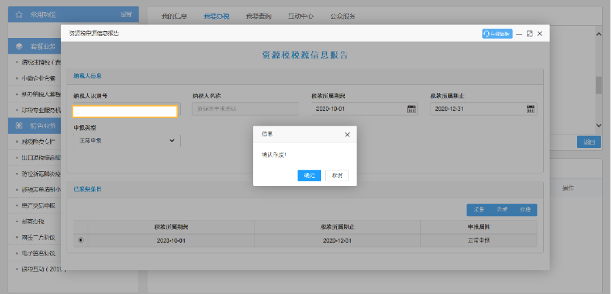Click the 纳税人名称 input field
Screen dimensions: 611x294
(x=246, y=109)
